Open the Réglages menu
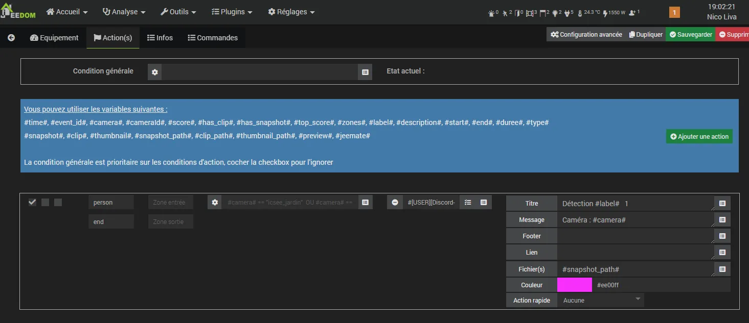 pyautogui.click(x=291, y=12)
